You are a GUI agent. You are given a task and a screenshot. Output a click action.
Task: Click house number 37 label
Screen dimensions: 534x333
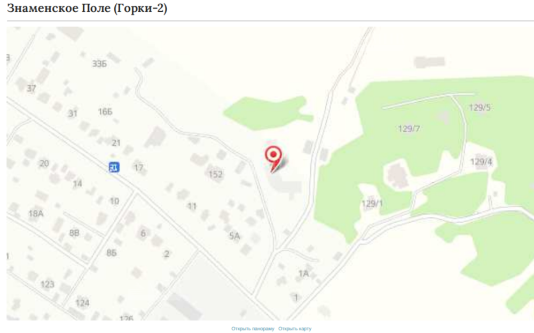32,88
